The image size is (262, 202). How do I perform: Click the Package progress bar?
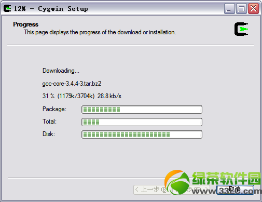142,110
